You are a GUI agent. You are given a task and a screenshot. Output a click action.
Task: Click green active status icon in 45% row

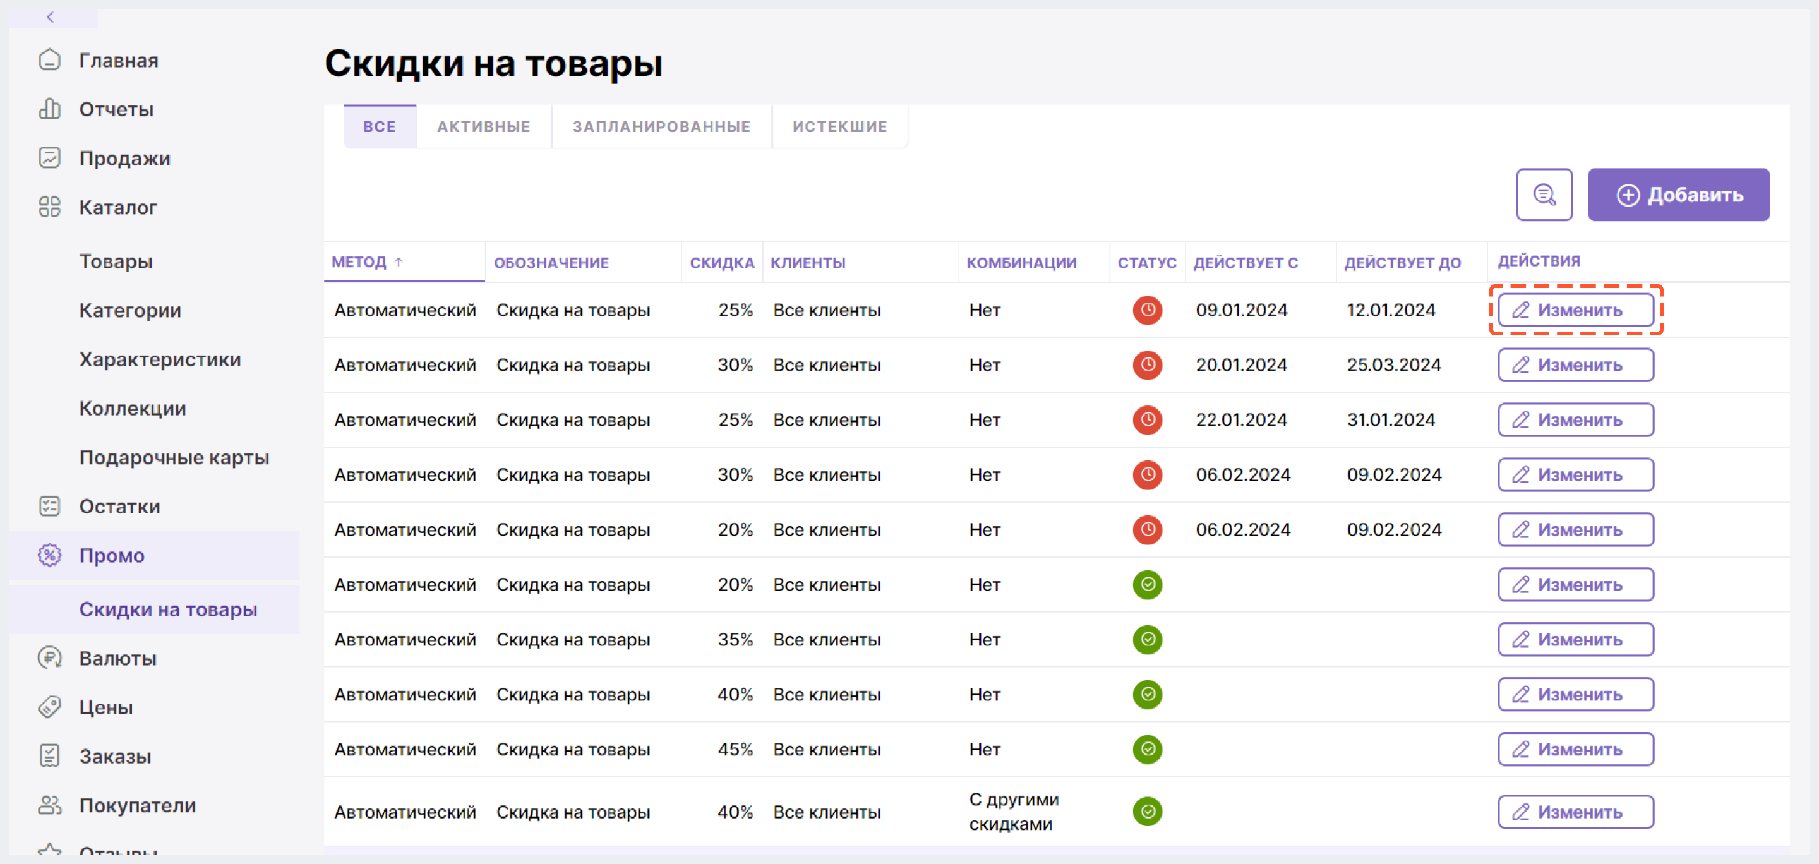point(1147,749)
